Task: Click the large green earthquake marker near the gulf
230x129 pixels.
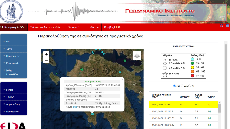Action: tap(125, 61)
